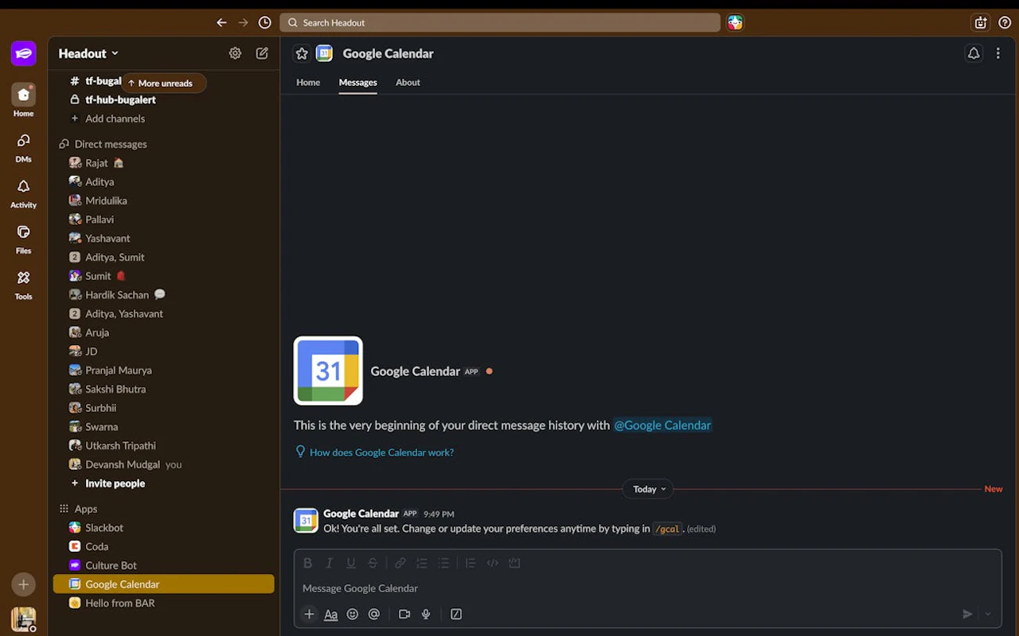Toggle bulleted list formatting
The image size is (1019, 636).
443,563
